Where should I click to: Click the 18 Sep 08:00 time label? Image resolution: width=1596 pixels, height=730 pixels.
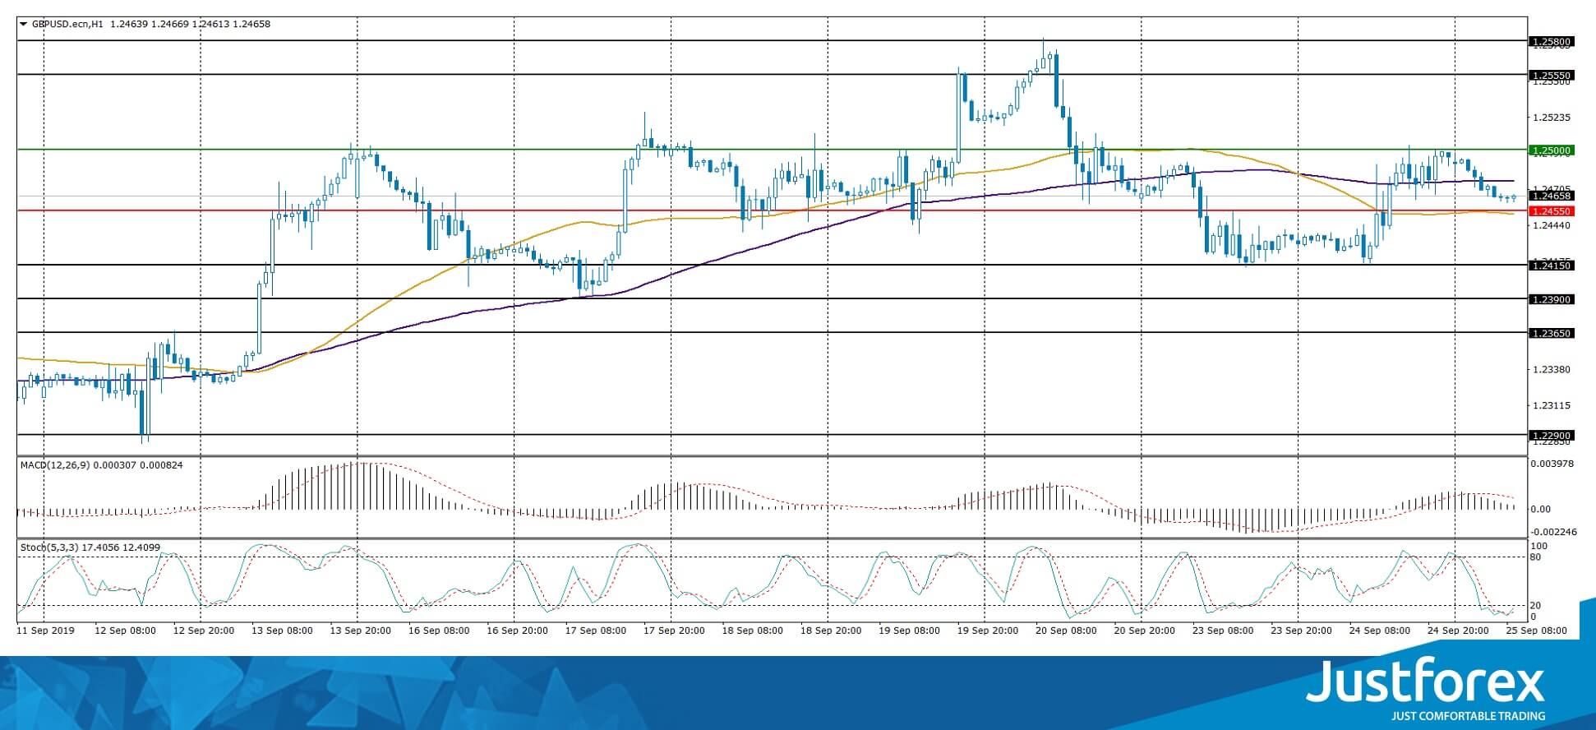[753, 631]
